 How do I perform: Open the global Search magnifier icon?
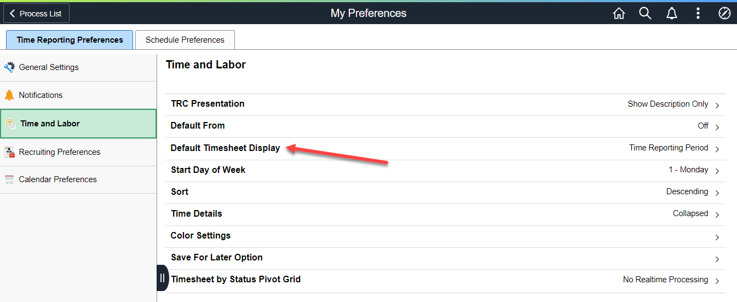click(645, 14)
